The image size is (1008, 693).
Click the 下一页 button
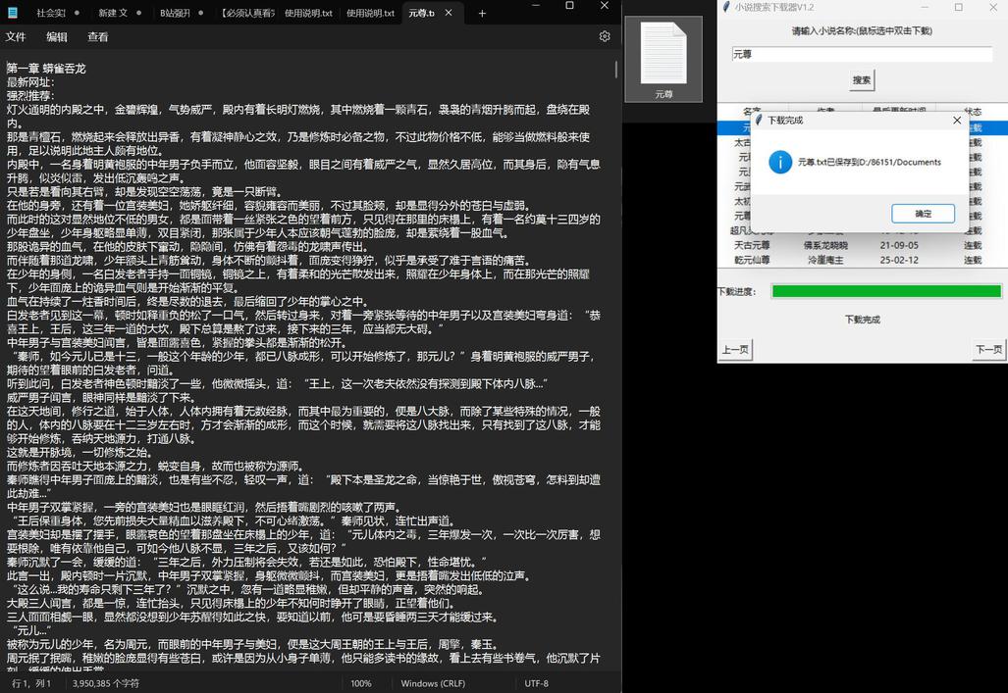click(988, 350)
